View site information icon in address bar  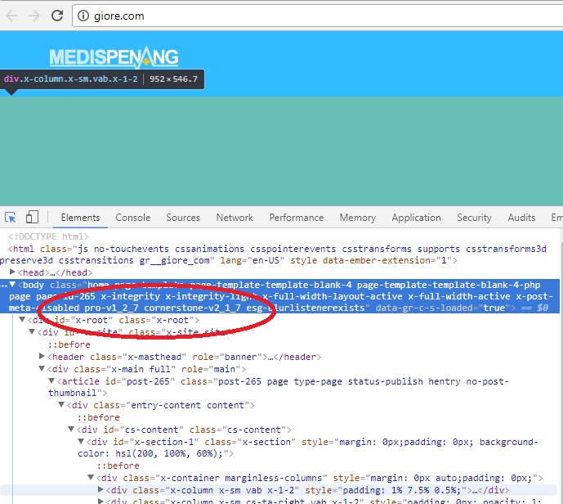tap(83, 16)
